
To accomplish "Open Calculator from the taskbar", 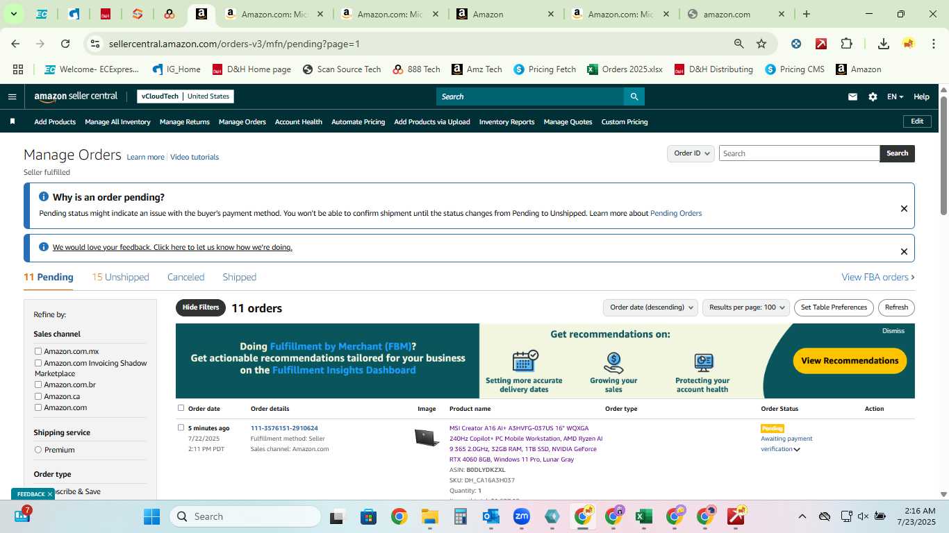I will (x=460, y=516).
